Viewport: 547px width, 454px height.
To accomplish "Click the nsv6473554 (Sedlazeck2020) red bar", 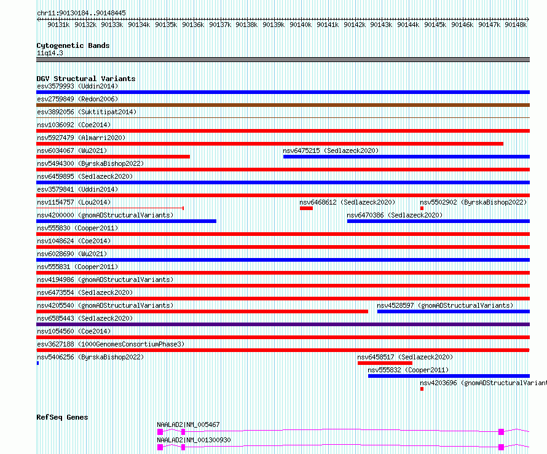I will click(x=283, y=299).
